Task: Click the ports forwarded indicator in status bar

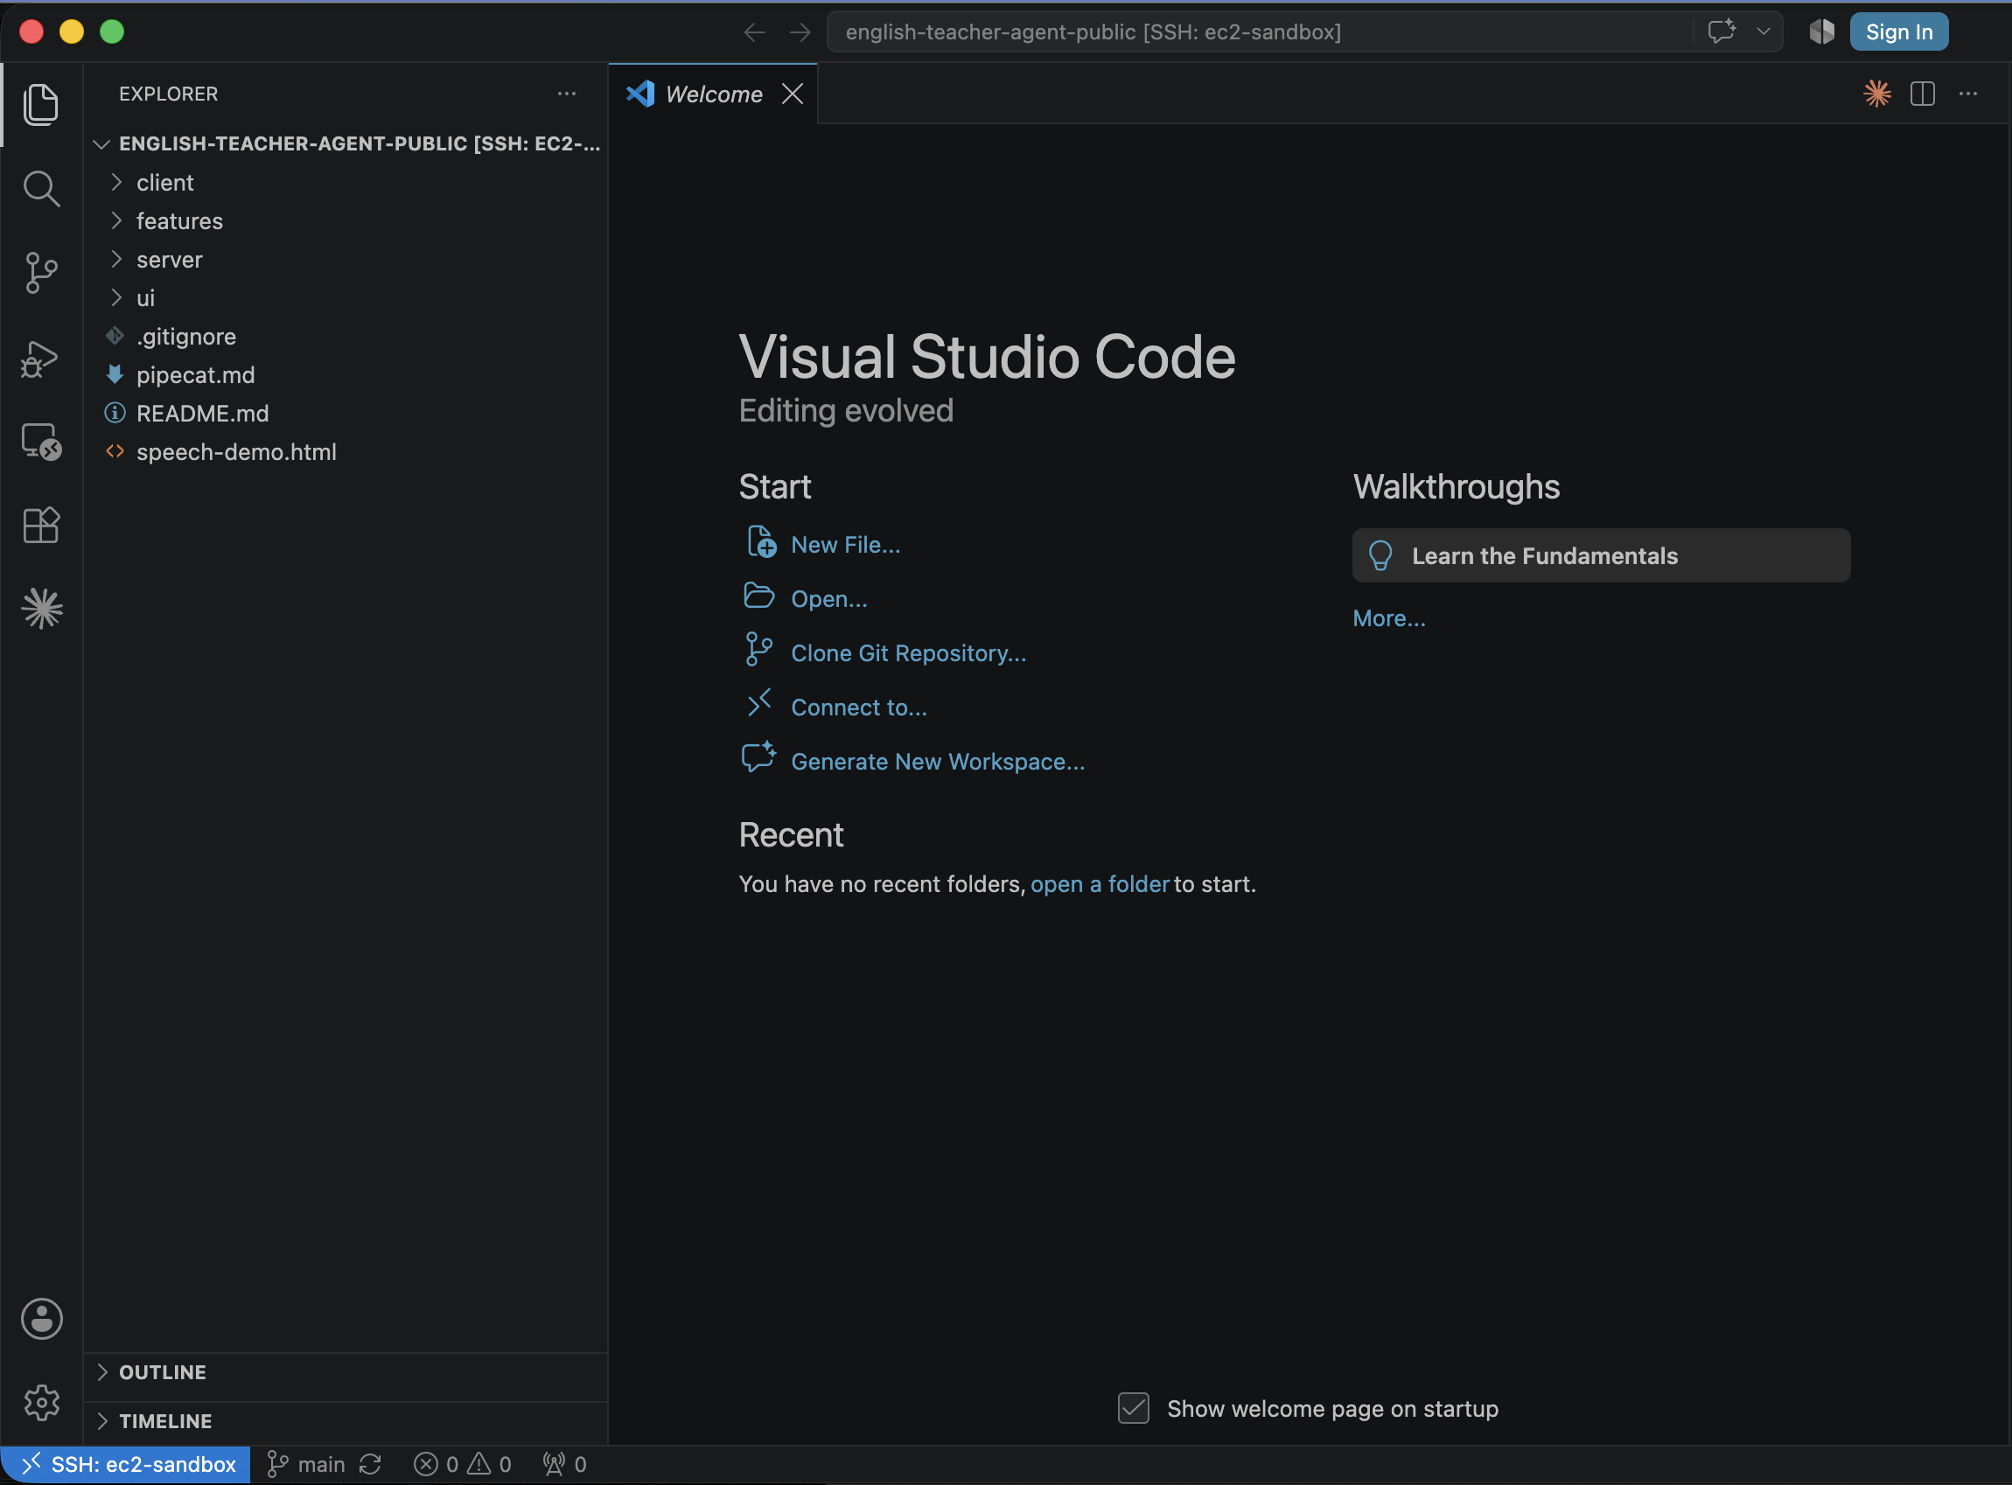Action: (565, 1465)
